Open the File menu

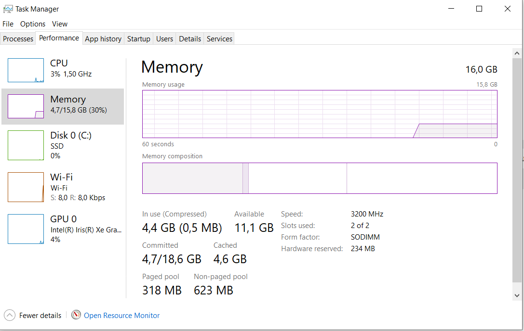(x=8, y=24)
